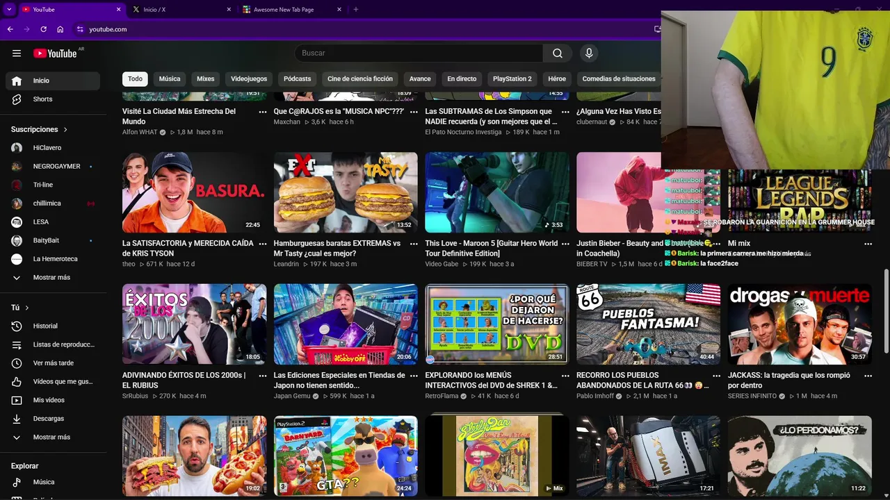Select the Héroe filter chip
Viewport: 890px width, 500px height.
point(557,78)
